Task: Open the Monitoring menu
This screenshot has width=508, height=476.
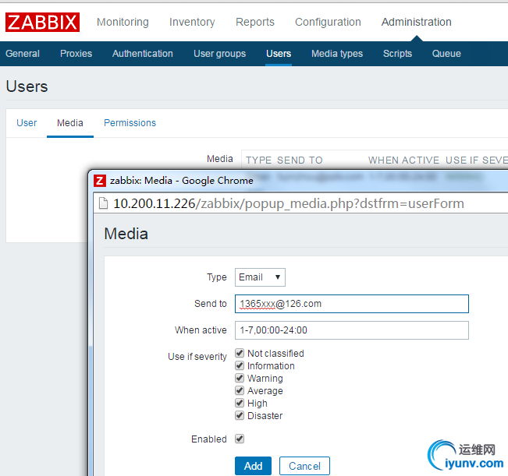Action: tap(123, 22)
